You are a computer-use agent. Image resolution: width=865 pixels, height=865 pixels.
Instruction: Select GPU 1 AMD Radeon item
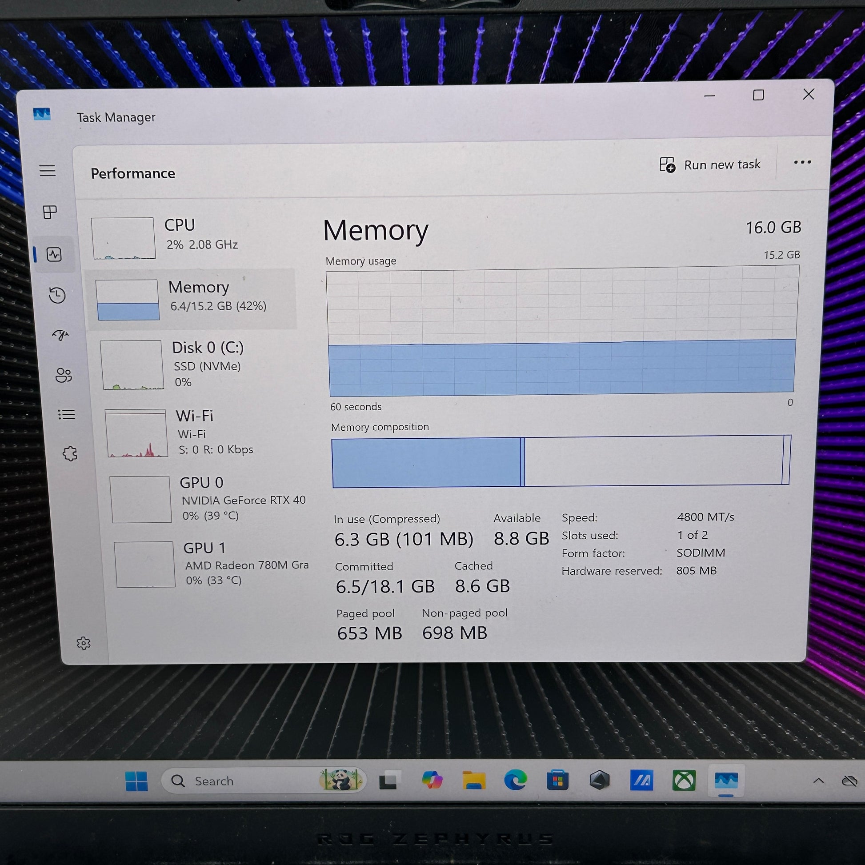tap(212, 564)
